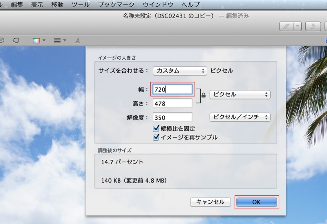Open the ピクセル/インチ resolution units dropdown

(240, 117)
